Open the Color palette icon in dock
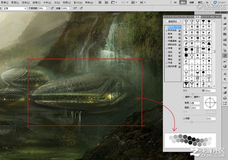The height and width of the screenshot is (160, 228). (x=225, y=93)
